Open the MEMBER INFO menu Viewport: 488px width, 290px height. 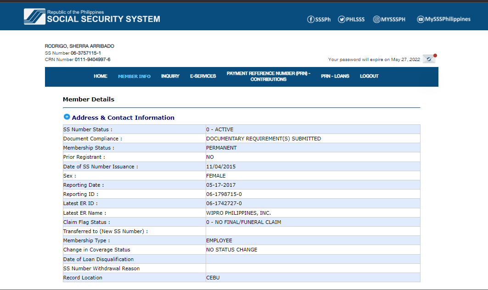pyautogui.click(x=134, y=76)
